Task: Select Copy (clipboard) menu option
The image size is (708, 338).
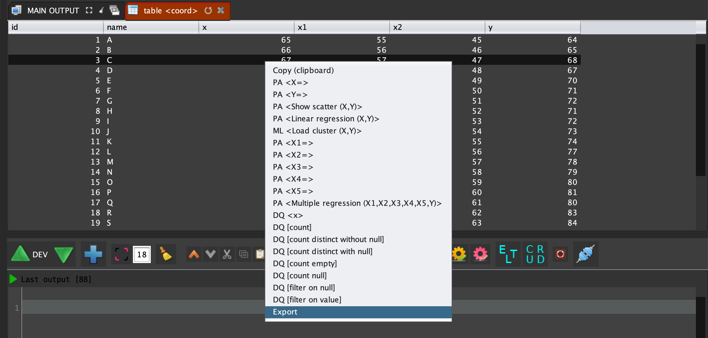Action: [x=303, y=71]
